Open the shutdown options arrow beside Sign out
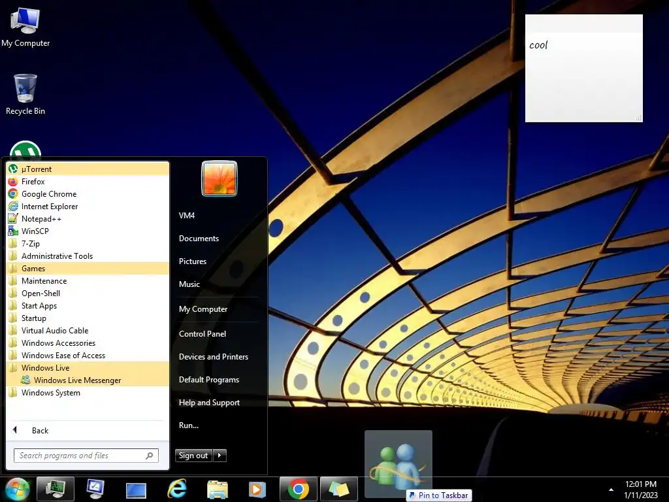The width and height of the screenshot is (669, 502). point(220,456)
